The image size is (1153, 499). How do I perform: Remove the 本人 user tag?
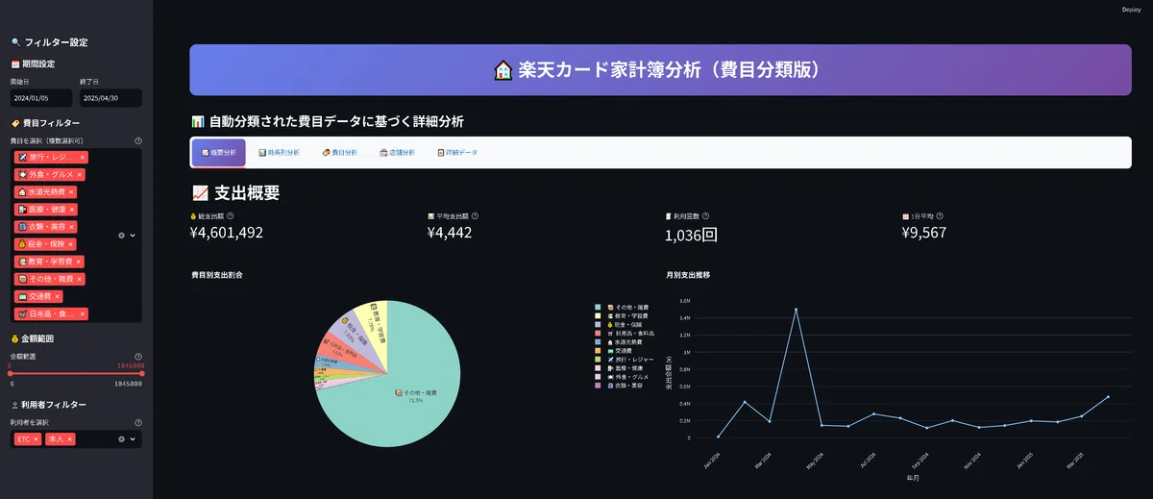pyautogui.click(x=70, y=438)
